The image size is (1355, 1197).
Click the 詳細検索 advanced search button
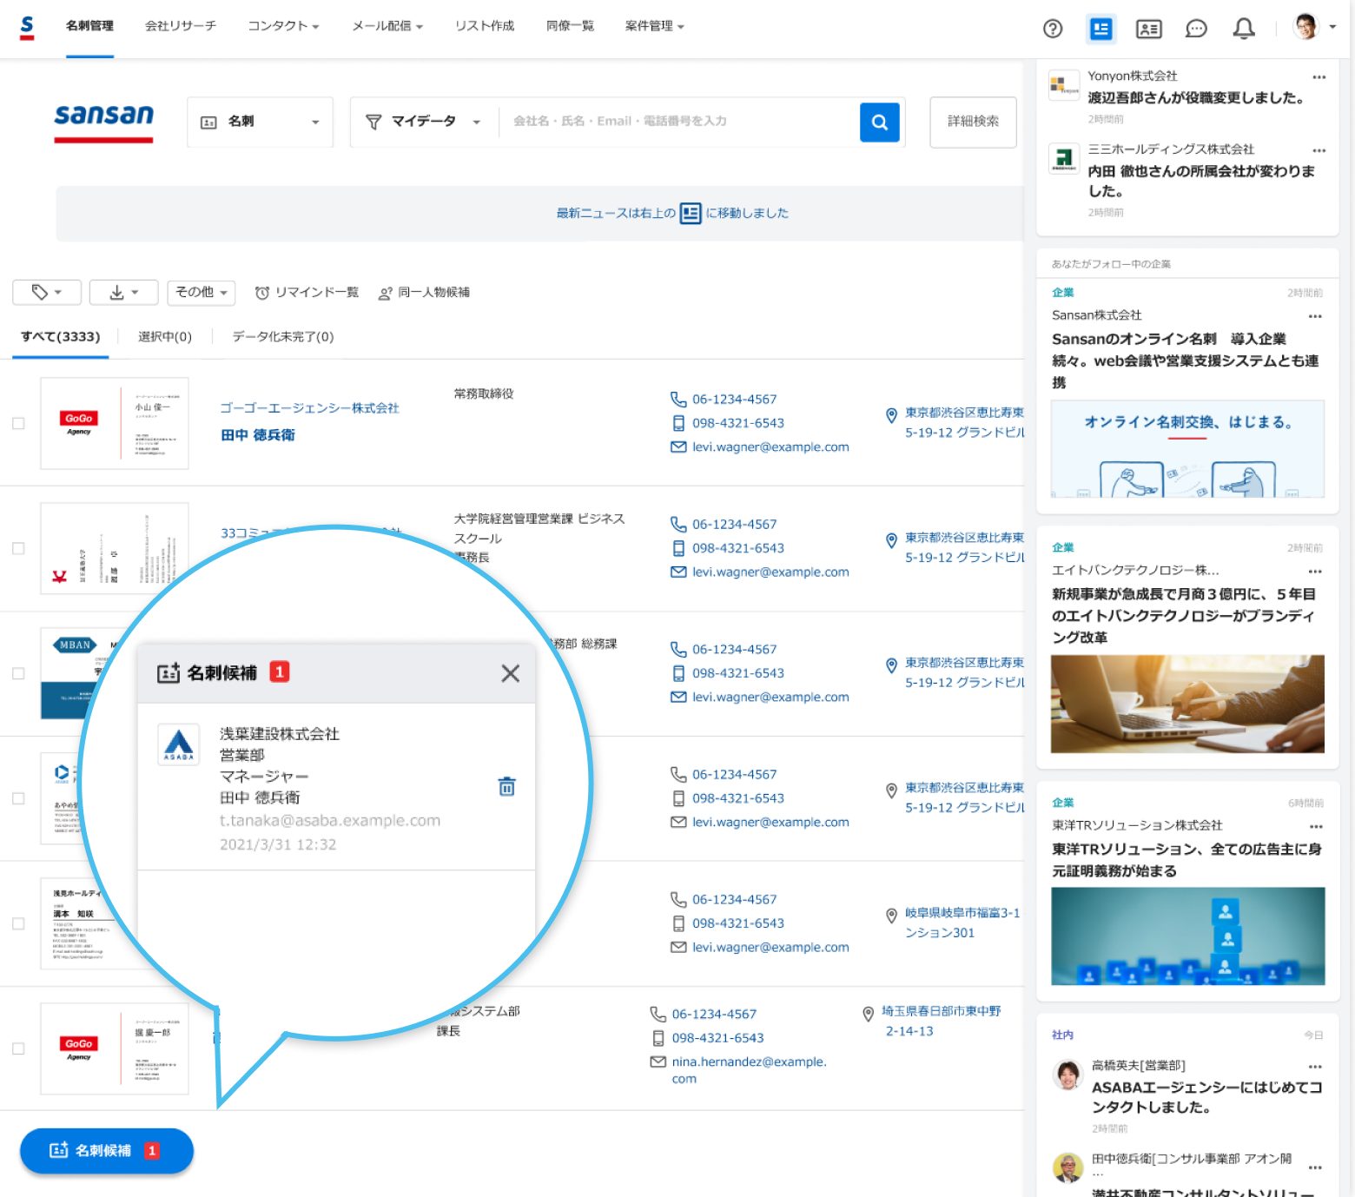(x=973, y=122)
